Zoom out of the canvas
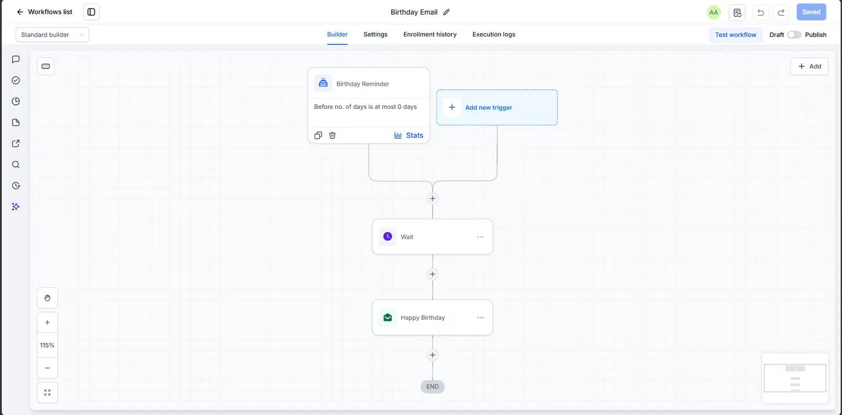The height and width of the screenshot is (415, 842). (x=47, y=368)
